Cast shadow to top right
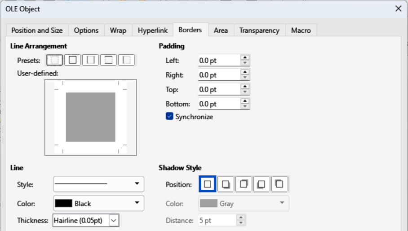The width and height of the screenshot is (408, 231). click(244, 184)
